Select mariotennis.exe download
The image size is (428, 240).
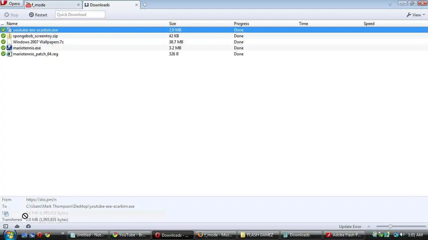coord(214,48)
